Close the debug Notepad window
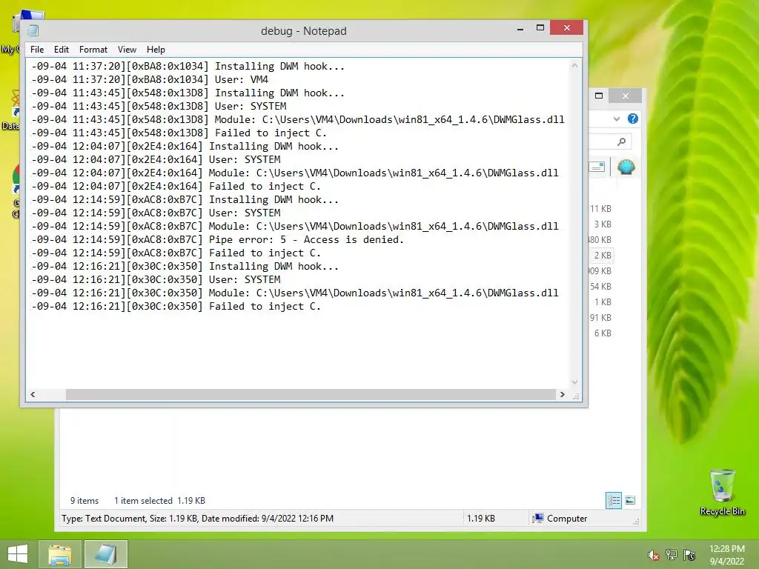The image size is (759, 569). (x=566, y=28)
